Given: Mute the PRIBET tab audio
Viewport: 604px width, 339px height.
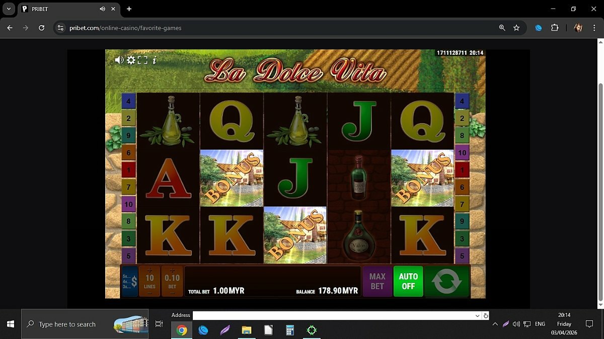Looking at the screenshot, I should pos(103,9).
